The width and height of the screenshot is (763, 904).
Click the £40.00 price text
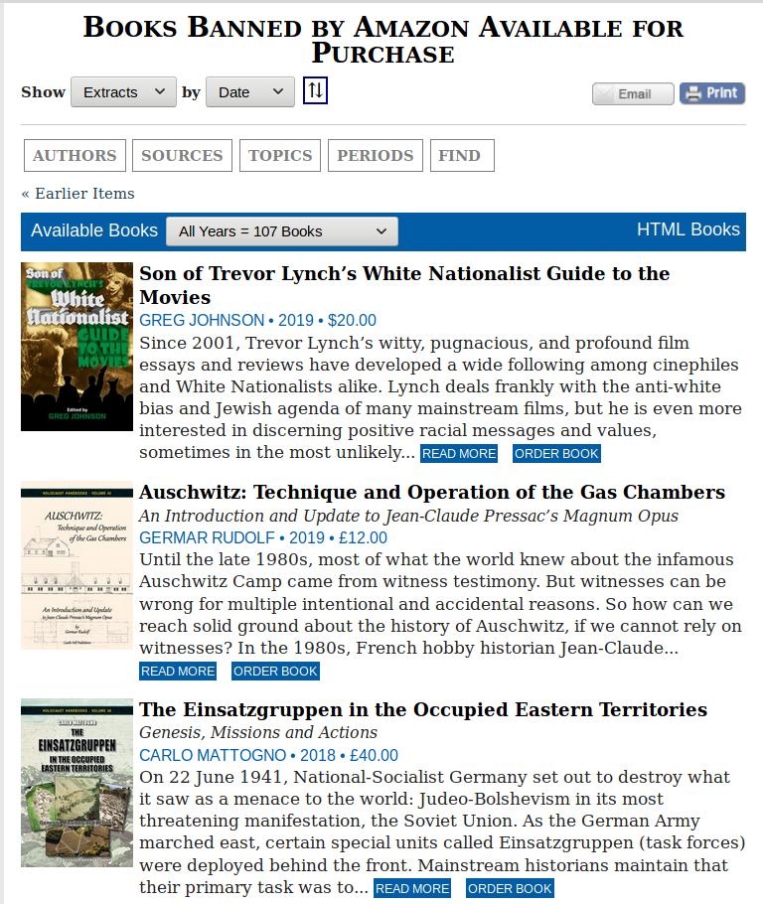(x=374, y=755)
